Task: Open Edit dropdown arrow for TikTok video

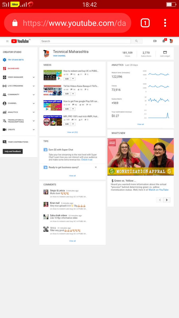Action: pos(73,94)
